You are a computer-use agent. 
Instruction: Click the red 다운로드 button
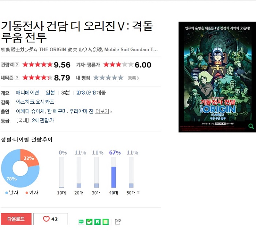(16, 219)
